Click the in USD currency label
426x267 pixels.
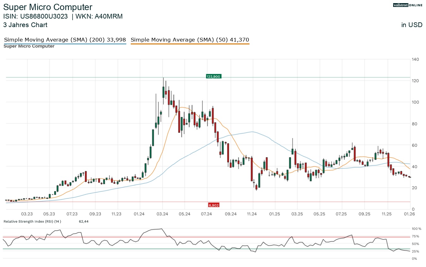pyautogui.click(x=411, y=25)
